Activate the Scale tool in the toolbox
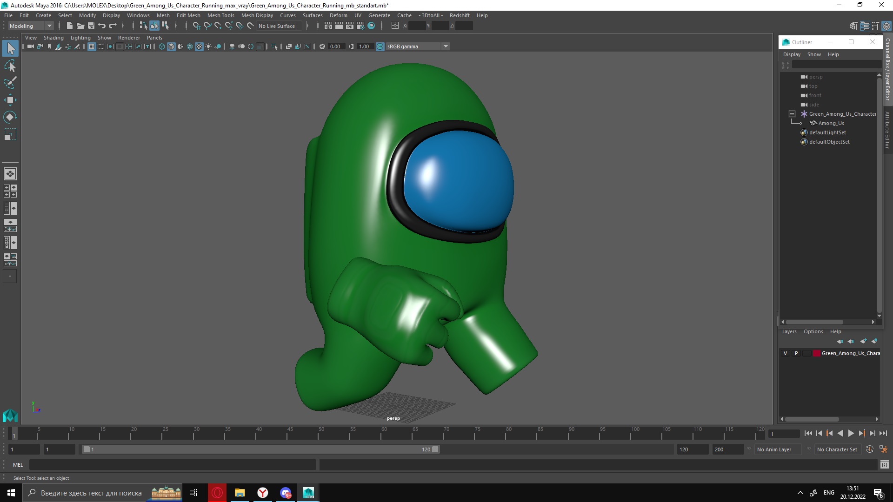This screenshot has height=502, width=893. [x=10, y=134]
